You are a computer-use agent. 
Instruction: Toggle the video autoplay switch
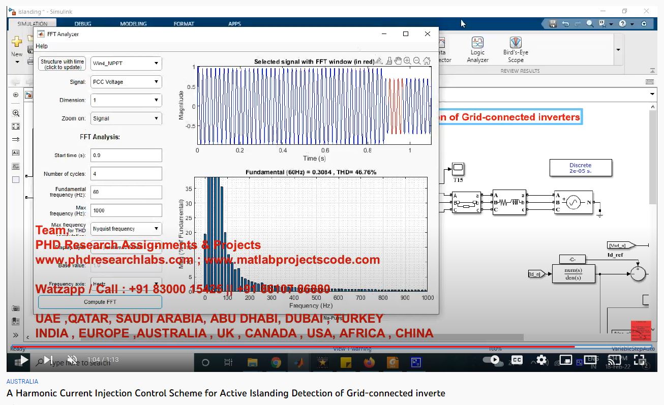(491, 360)
